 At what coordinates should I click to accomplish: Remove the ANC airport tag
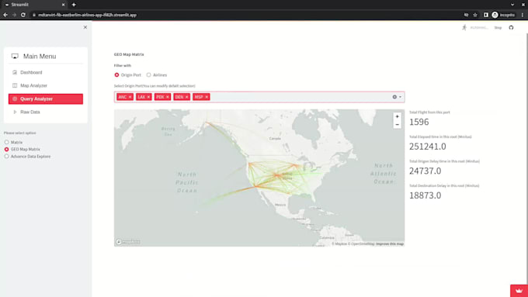coord(130,97)
